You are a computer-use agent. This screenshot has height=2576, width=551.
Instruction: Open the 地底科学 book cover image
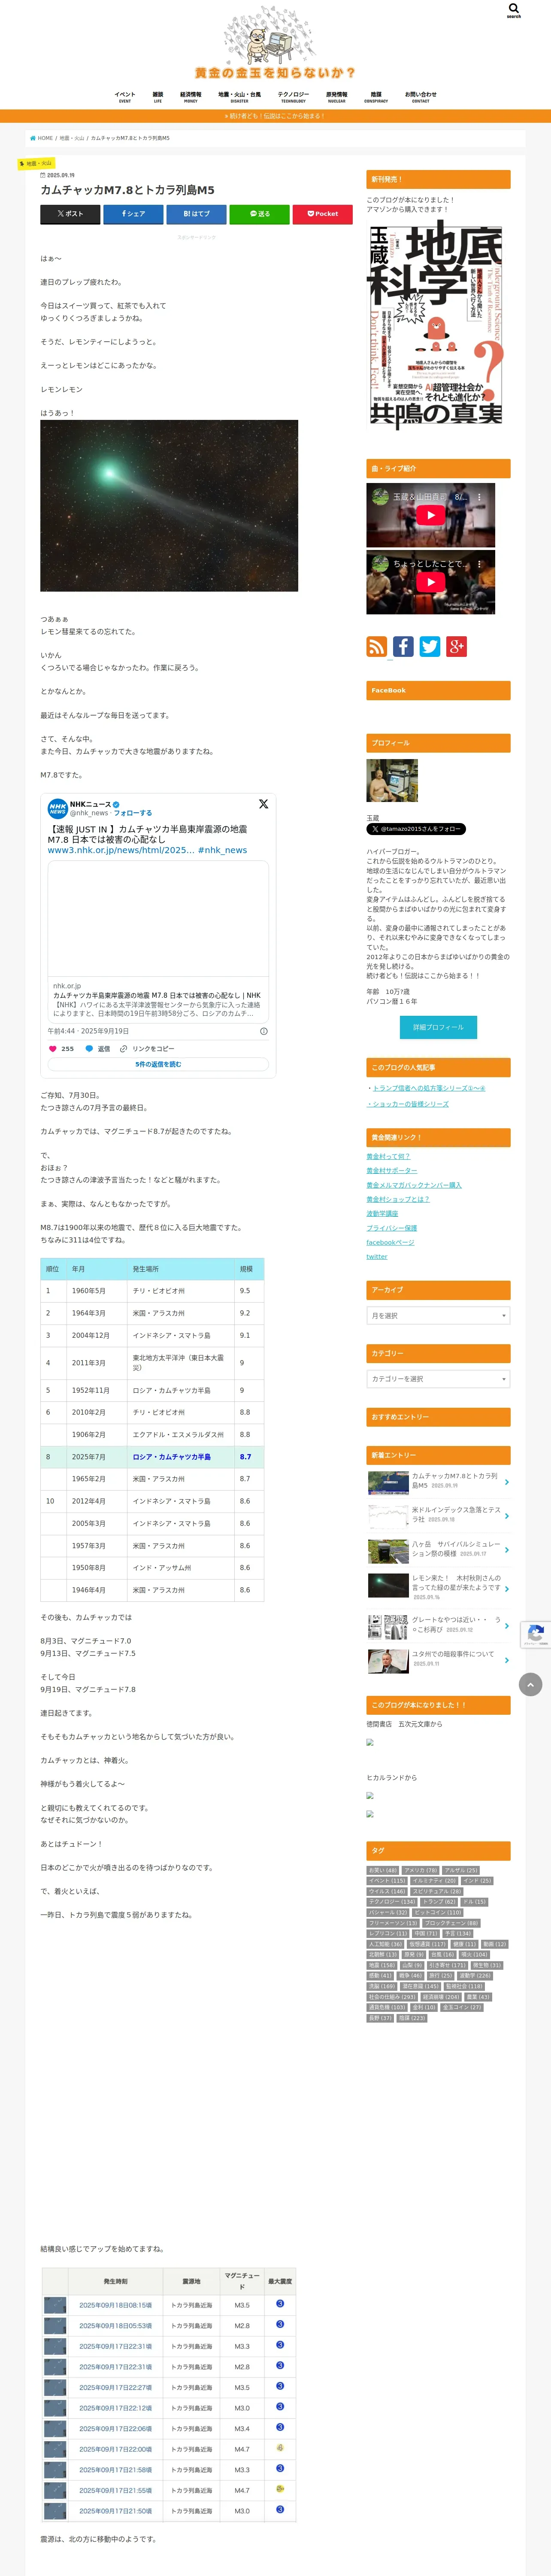click(436, 326)
